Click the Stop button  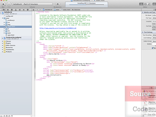click(x=9, y=4)
